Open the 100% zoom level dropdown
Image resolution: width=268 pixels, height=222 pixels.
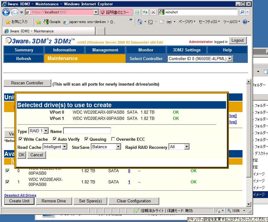pyautogui.click(x=244, y=211)
